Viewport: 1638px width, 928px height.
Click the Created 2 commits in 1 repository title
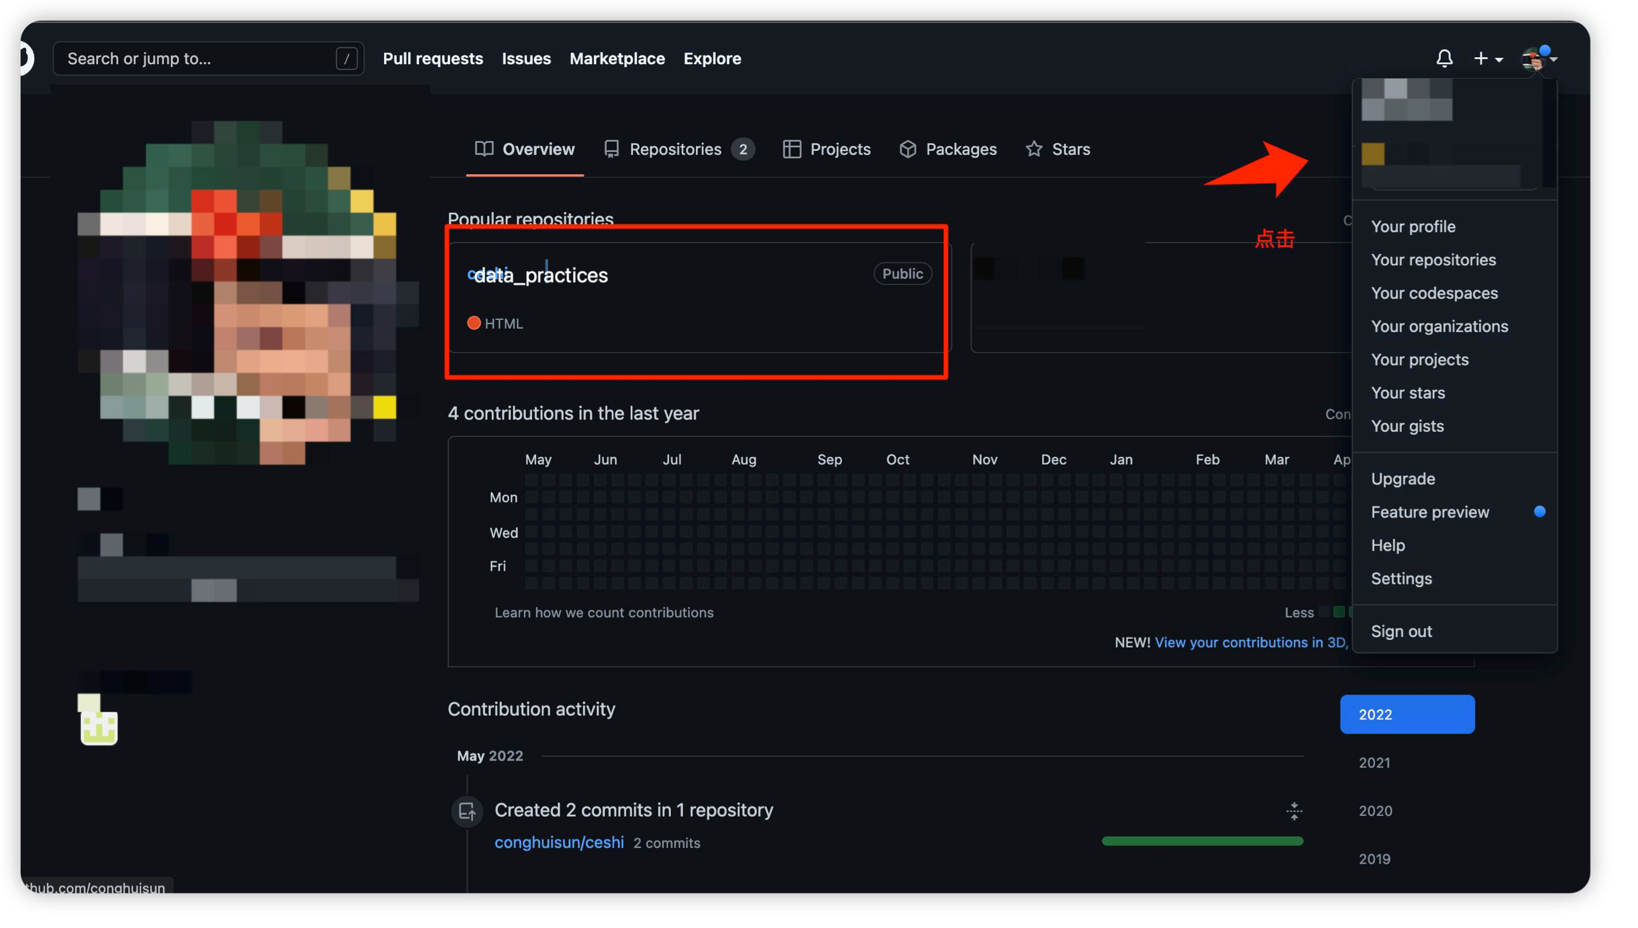click(x=634, y=810)
